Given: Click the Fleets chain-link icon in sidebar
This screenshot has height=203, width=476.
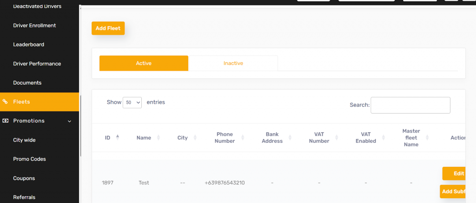Looking at the screenshot, I should pos(6,101).
